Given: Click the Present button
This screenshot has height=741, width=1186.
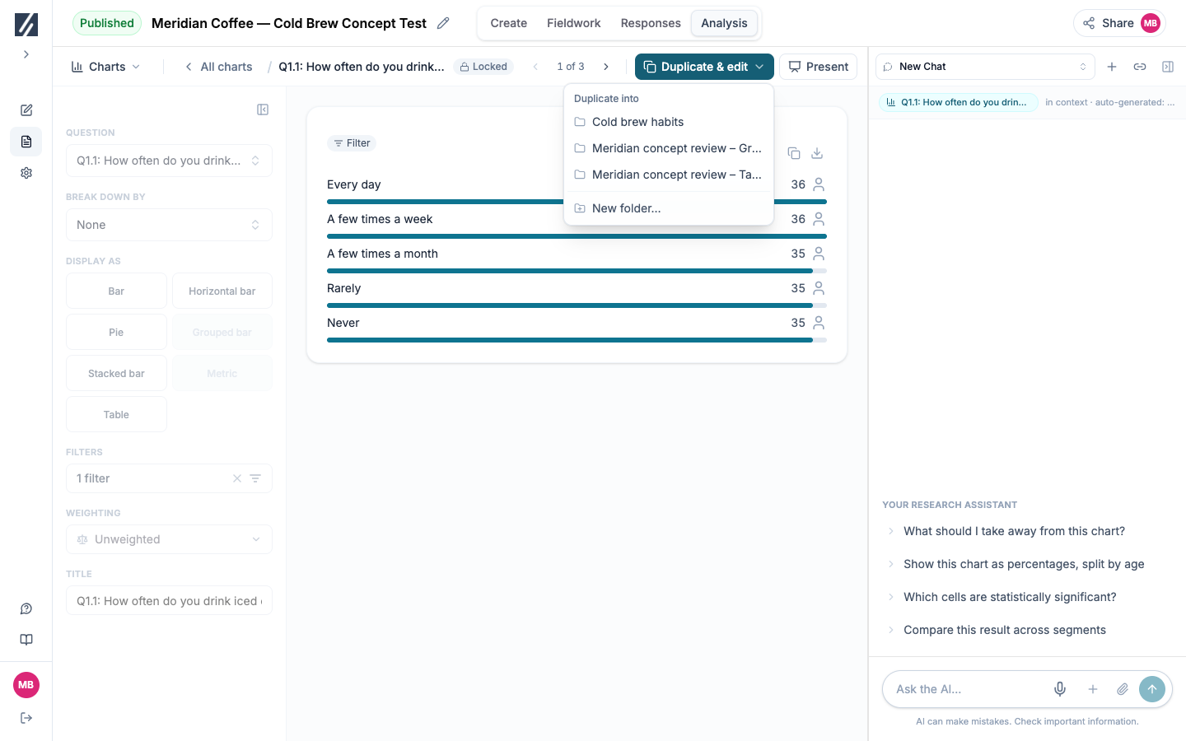Looking at the screenshot, I should (x=819, y=67).
